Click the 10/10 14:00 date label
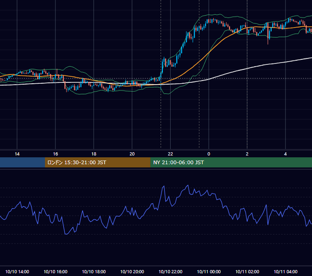This screenshot has height=276, width=312. (17, 271)
